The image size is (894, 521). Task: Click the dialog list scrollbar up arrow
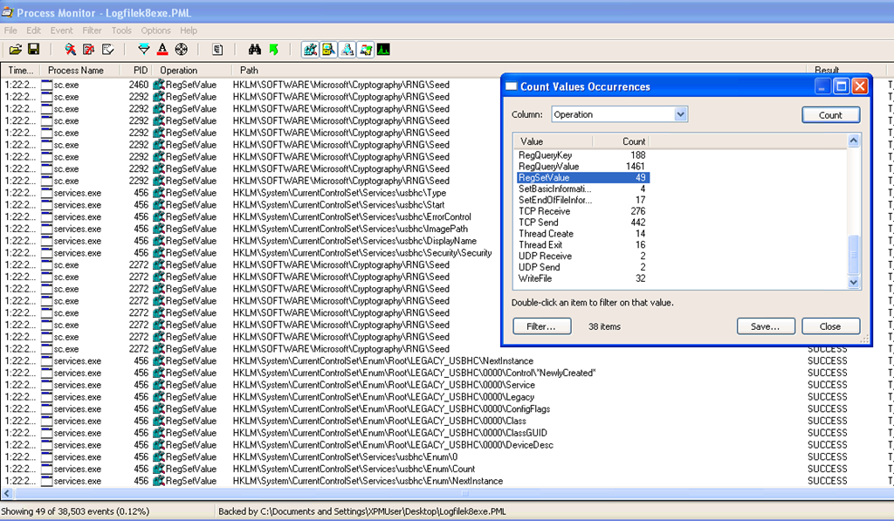tap(854, 141)
